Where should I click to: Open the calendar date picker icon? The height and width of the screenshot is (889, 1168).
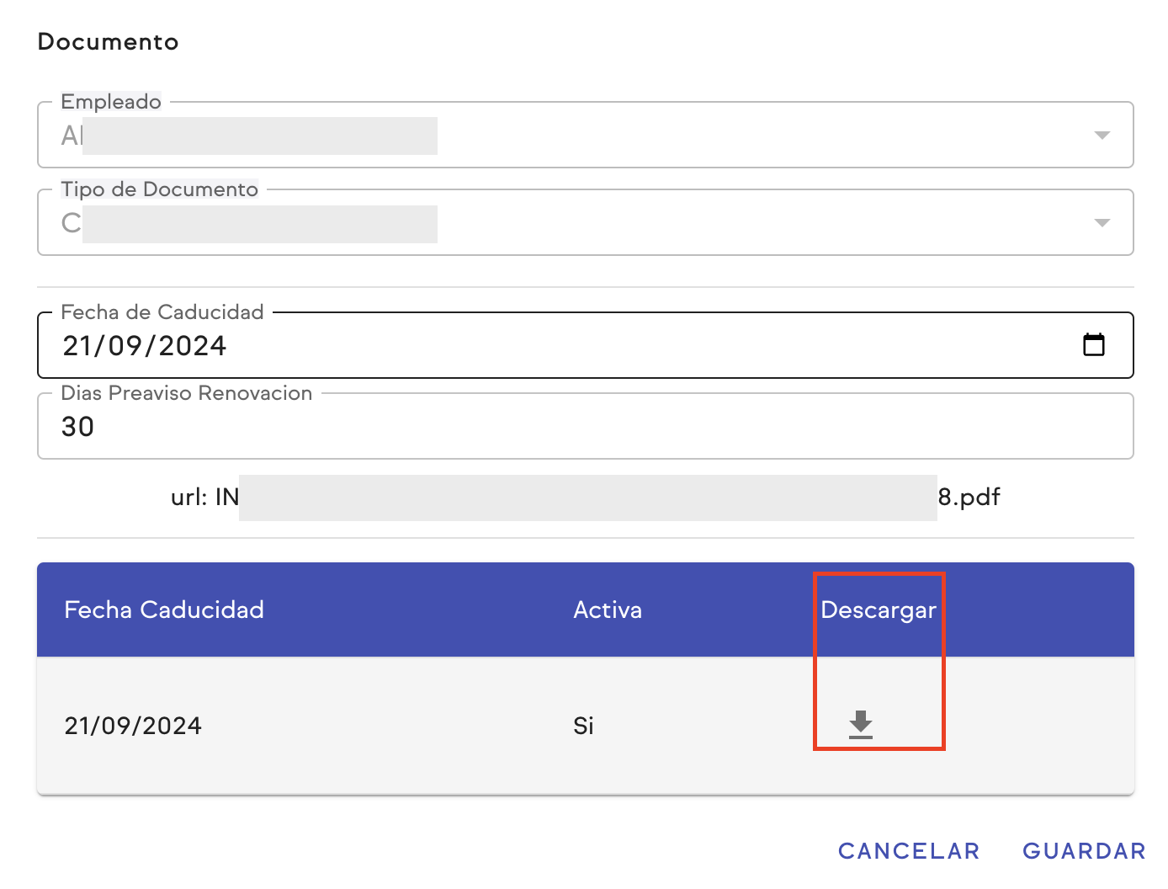click(x=1093, y=344)
